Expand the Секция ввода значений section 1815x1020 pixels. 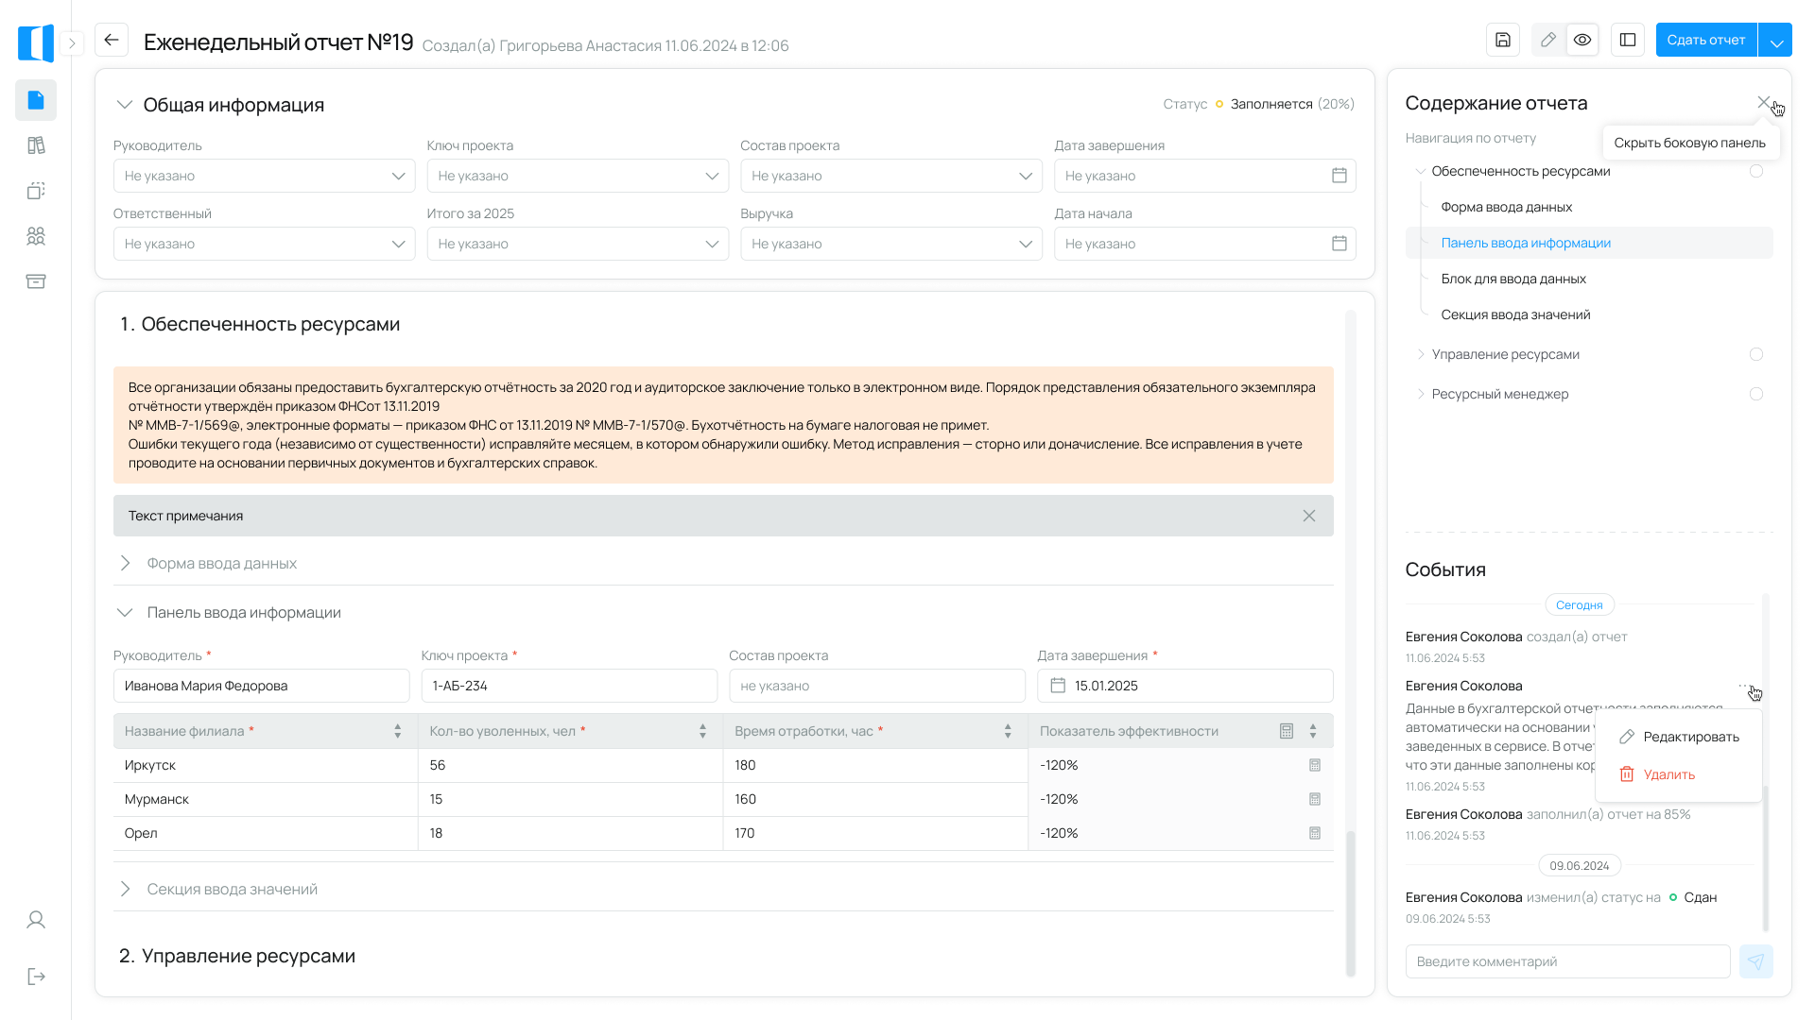pyautogui.click(x=125, y=889)
